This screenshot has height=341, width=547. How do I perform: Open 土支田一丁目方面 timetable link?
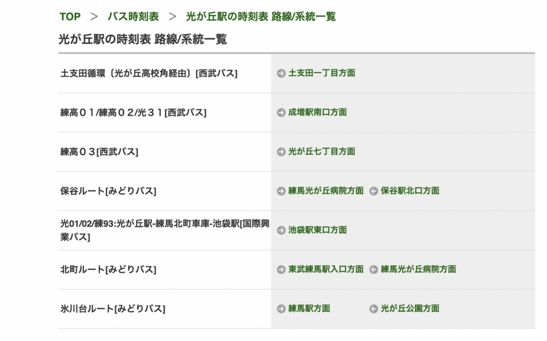point(322,73)
